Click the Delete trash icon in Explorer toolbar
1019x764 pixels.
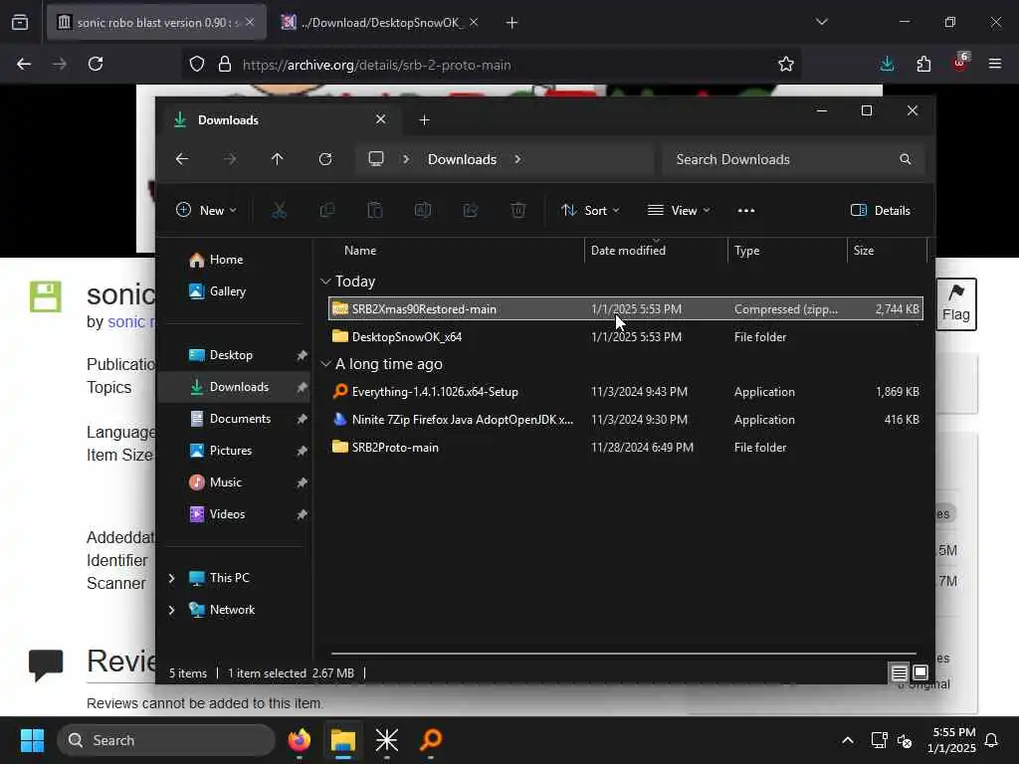[x=517, y=211]
